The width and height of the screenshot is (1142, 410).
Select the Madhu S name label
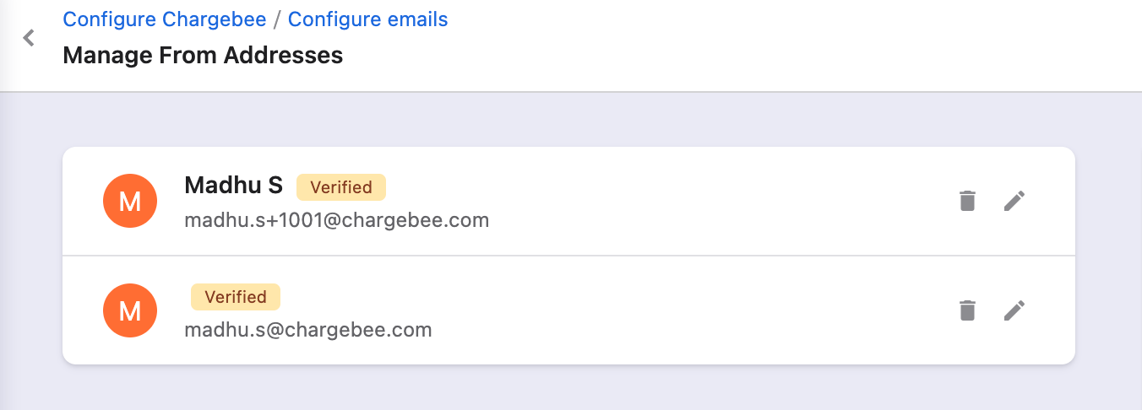click(233, 186)
